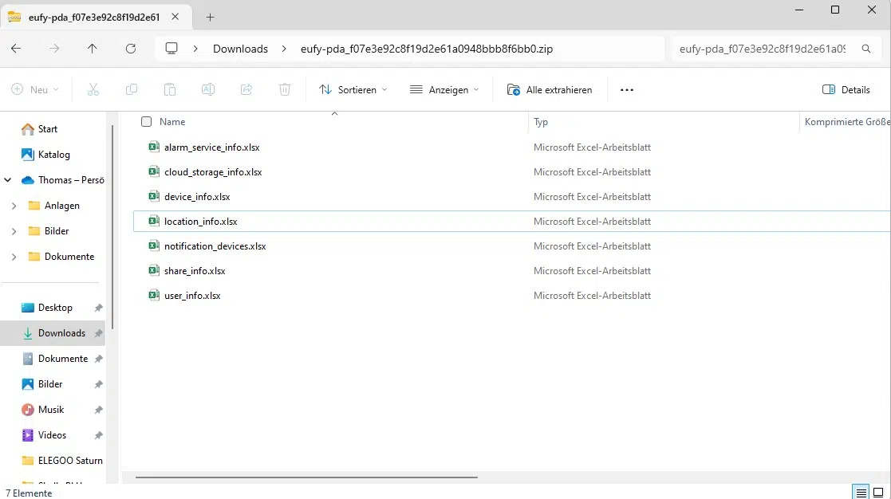Open the Anzeigen dropdown
The image size is (891, 499).
(x=444, y=90)
